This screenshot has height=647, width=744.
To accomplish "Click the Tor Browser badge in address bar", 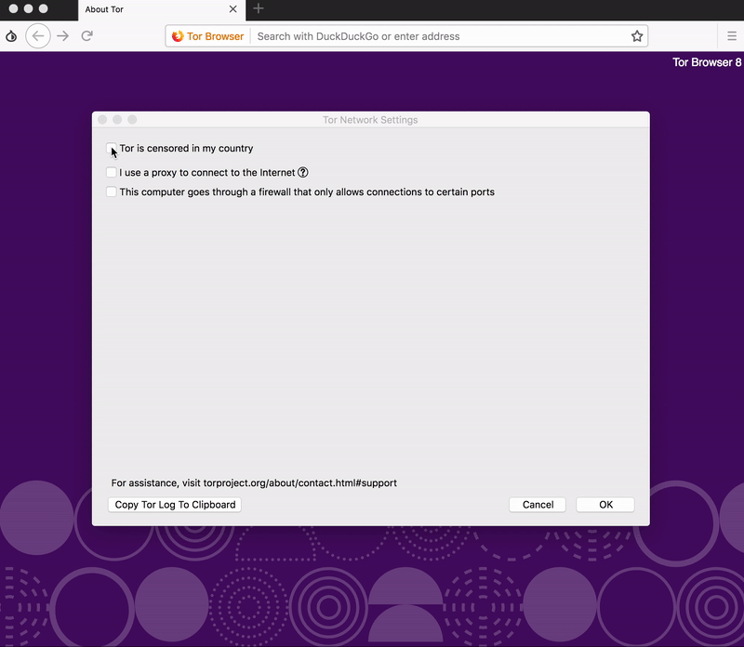I will tap(206, 36).
